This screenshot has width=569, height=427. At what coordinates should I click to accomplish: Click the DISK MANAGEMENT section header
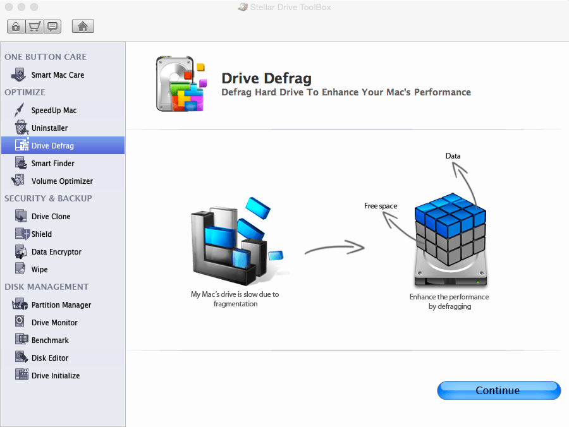(46, 287)
